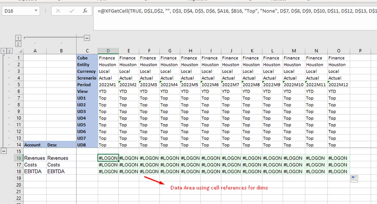Select the Screnario label cell

tap(87, 78)
